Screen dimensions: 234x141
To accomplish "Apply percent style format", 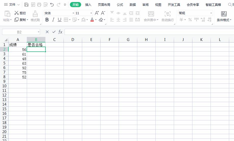I will click(190, 20).
